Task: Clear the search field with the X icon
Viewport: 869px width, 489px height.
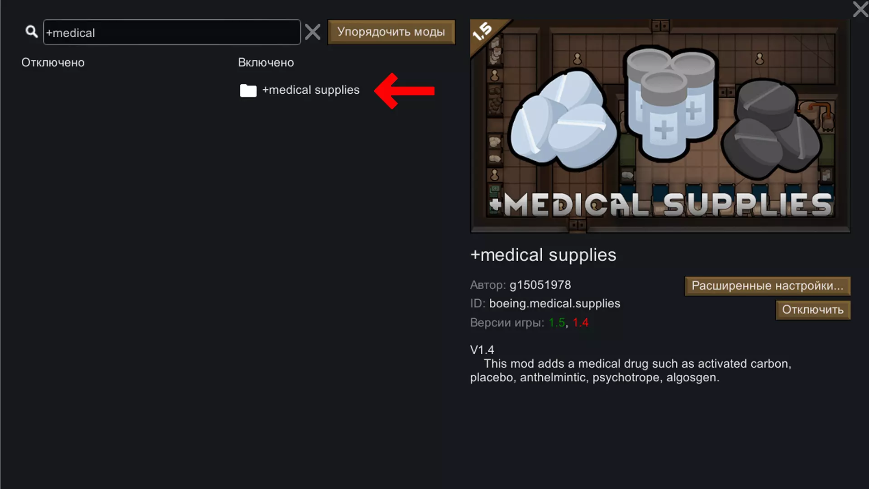Action: [312, 32]
